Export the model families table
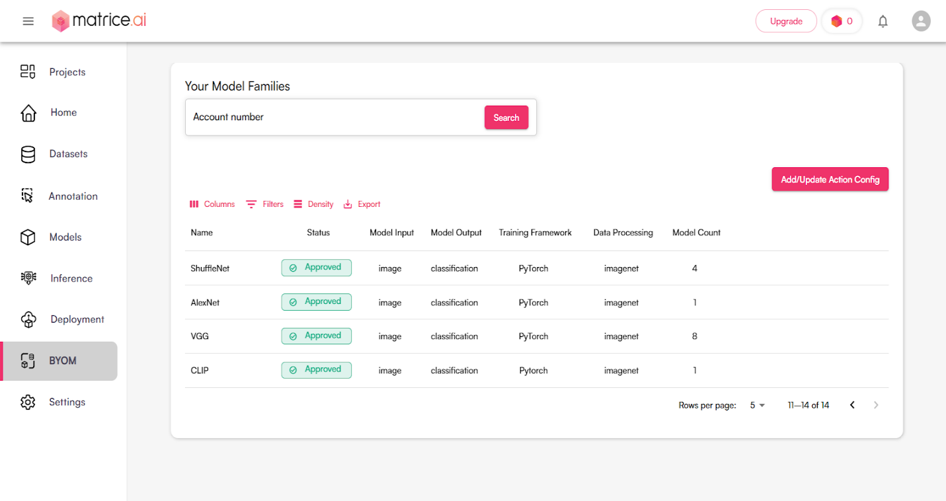Viewport: 946px width, 501px height. click(x=362, y=204)
